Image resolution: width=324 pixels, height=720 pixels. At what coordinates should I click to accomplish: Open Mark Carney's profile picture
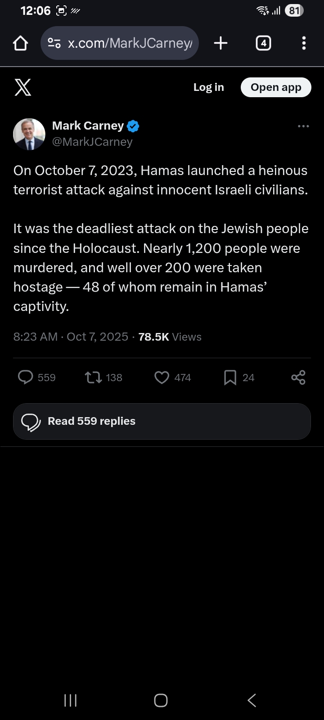coord(29,134)
